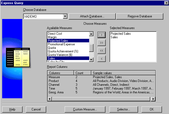Click the single left arrow remove button
Image resolution: width=169 pixels, height=114 pixels.
[101, 59]
